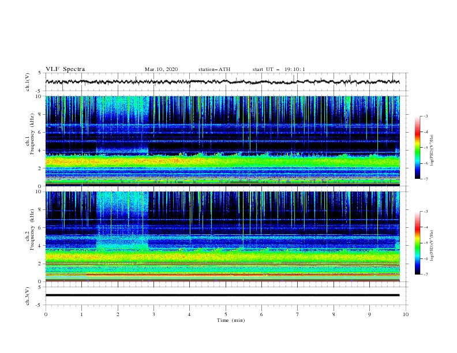
Task: Click time axis tick label "8"
Action: 334,314
